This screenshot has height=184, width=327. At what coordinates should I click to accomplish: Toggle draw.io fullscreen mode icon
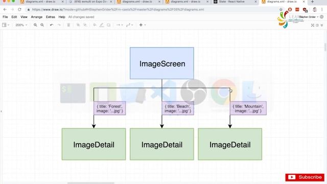[312, 25]
